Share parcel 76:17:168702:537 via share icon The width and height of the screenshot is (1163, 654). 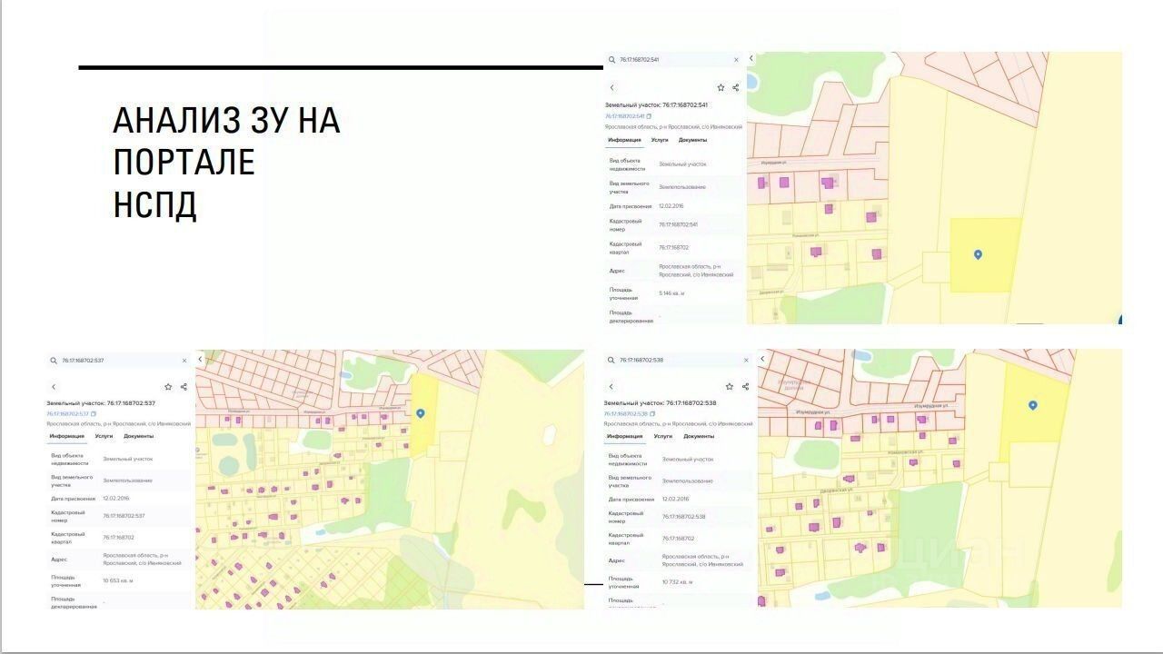pyautogui.click(x=184, y=387)
